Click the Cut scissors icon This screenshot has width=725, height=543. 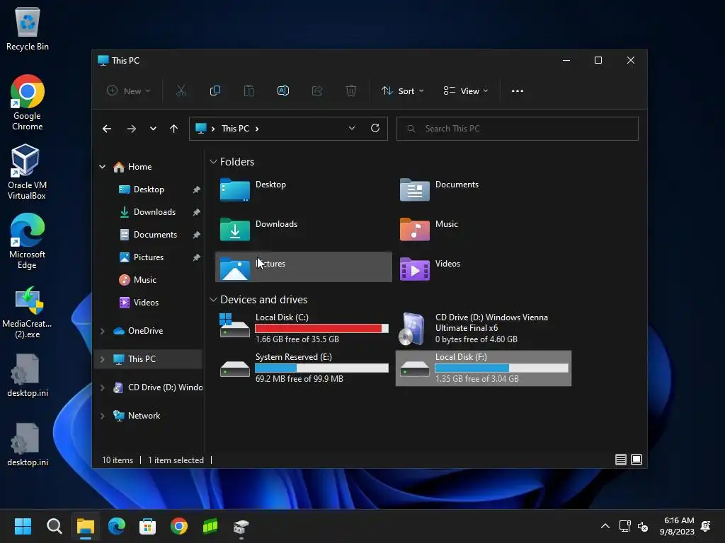point(181,91)
